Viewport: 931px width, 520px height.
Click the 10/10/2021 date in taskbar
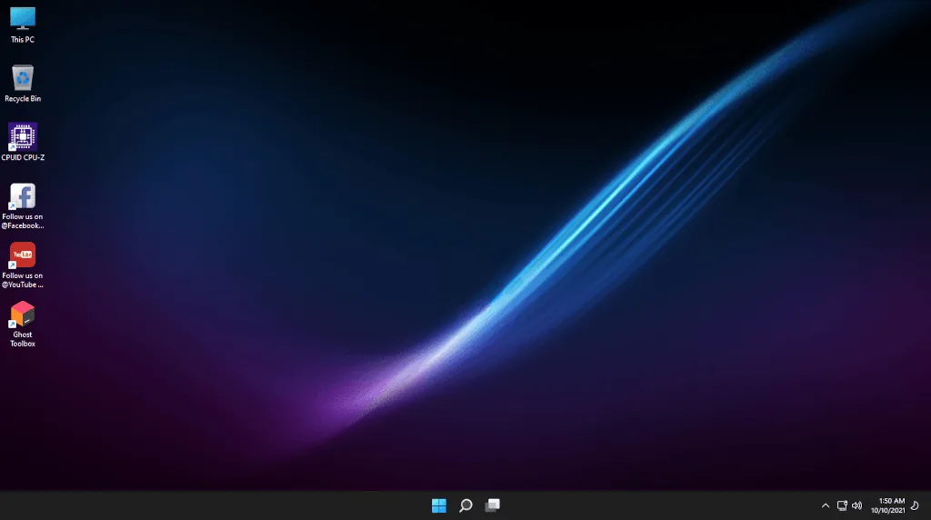coord(887,511)
